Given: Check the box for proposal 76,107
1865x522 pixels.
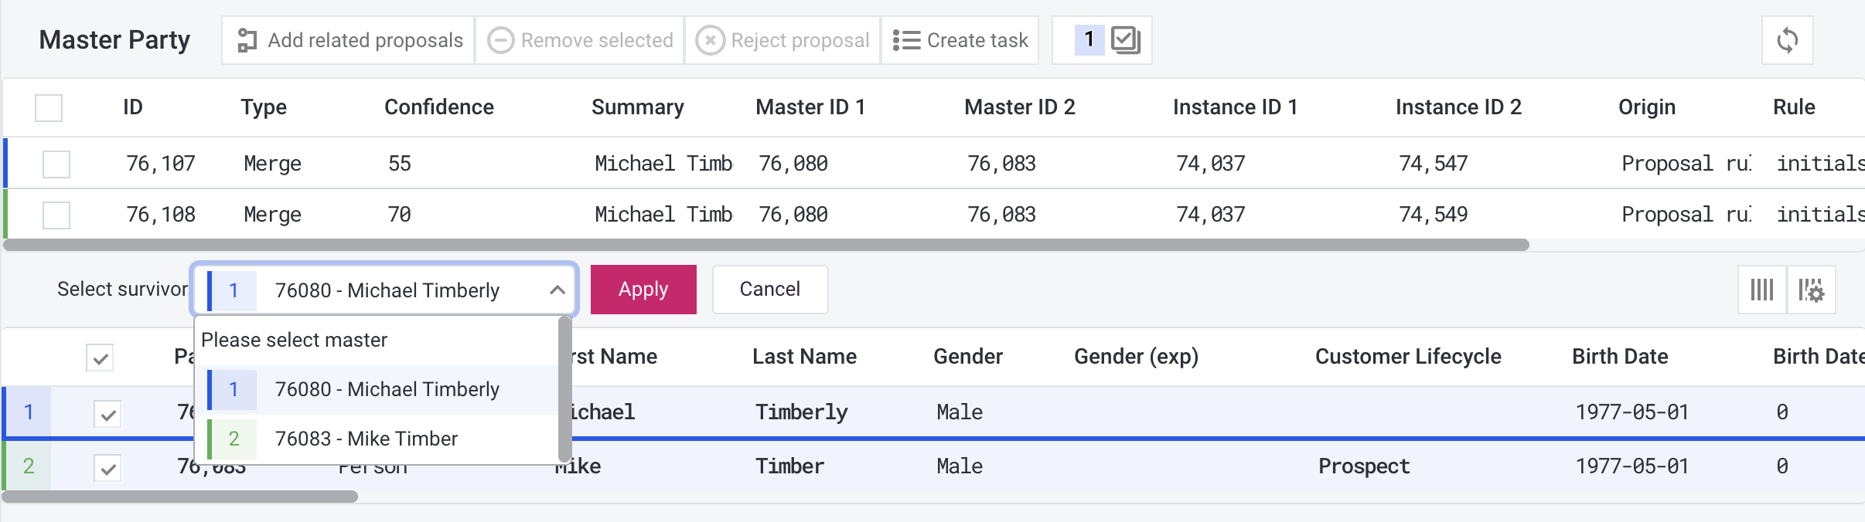Looking at the screenshot, I should [x=56, y=164].
